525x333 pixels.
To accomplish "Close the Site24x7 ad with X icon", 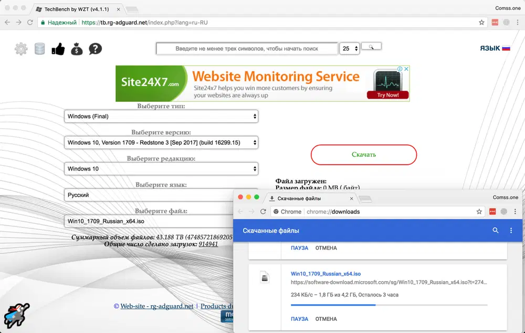I will 406,69.
